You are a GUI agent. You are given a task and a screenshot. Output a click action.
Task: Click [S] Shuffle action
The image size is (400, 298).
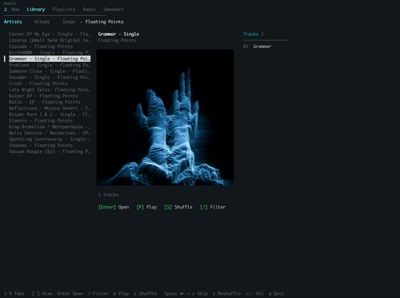(x=178, y=207)
